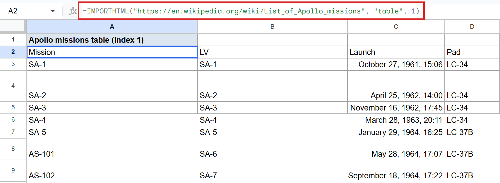
Task: Click the SA-4 cell in column B
Action: (273, 120)
